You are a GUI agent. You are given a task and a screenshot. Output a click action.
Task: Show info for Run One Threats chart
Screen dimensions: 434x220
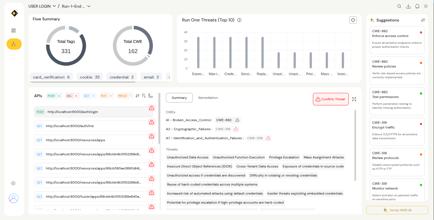[x=239, y=20]
